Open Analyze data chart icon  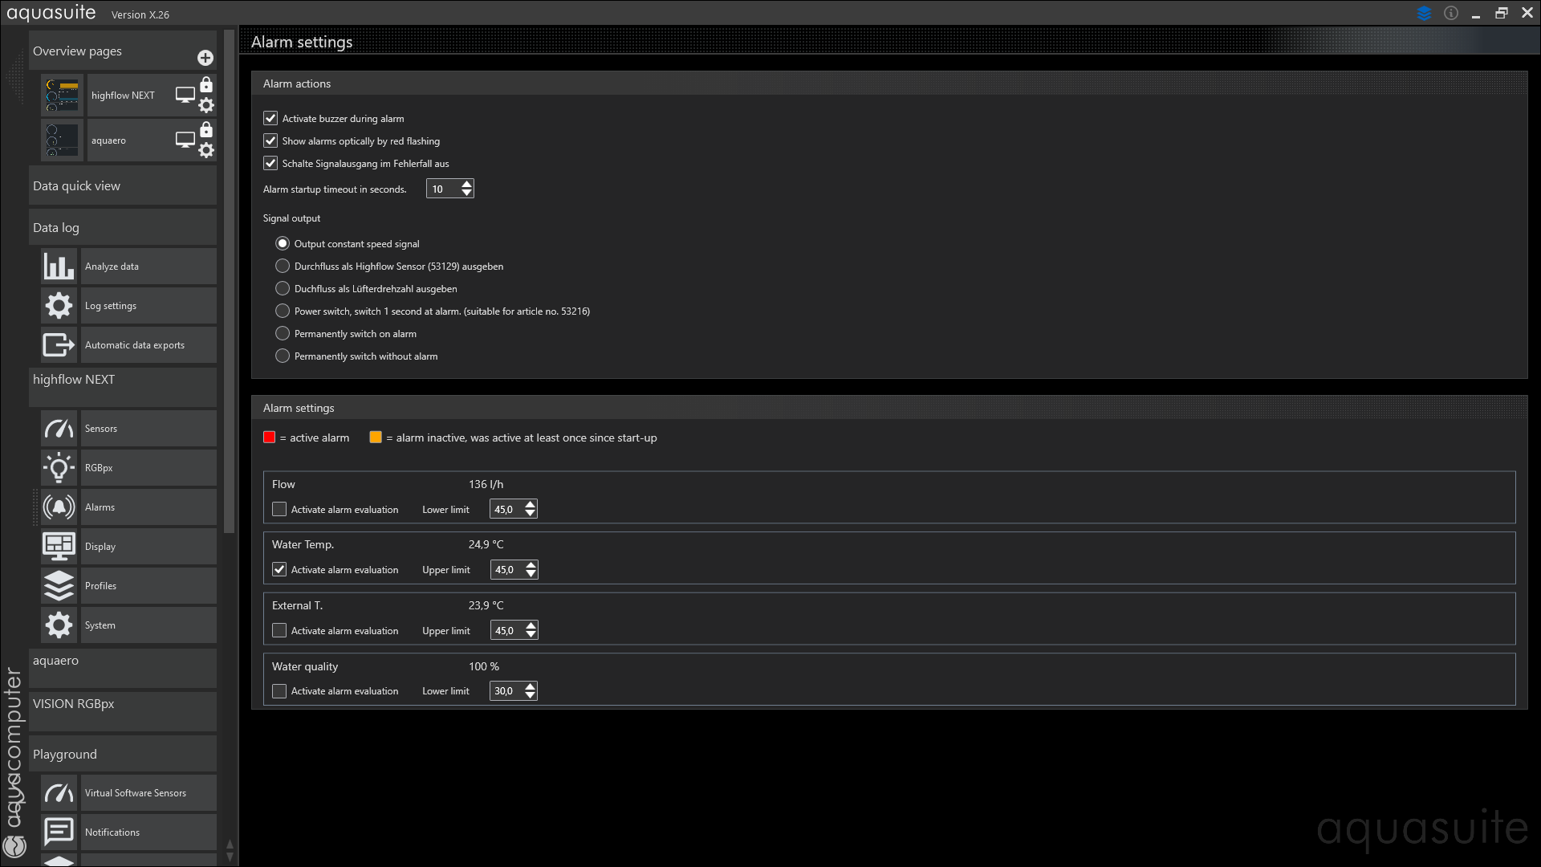59,266
